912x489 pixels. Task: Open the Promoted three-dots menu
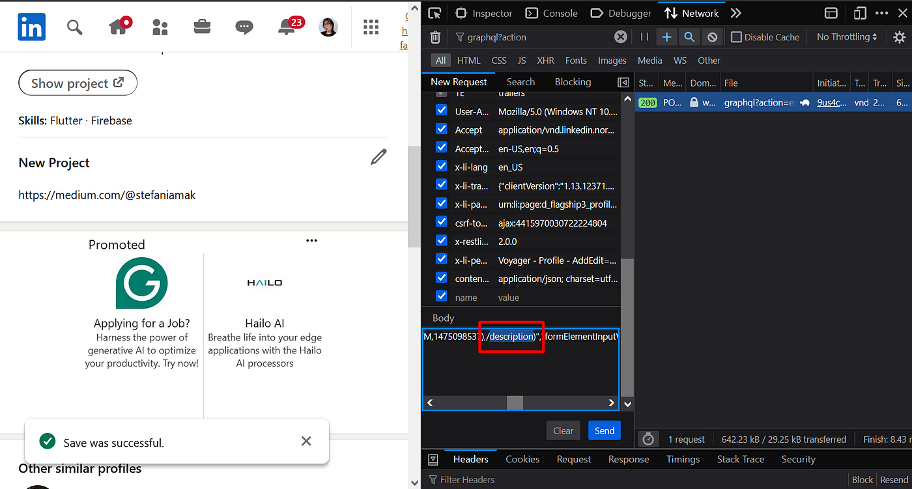pos(311,240)
